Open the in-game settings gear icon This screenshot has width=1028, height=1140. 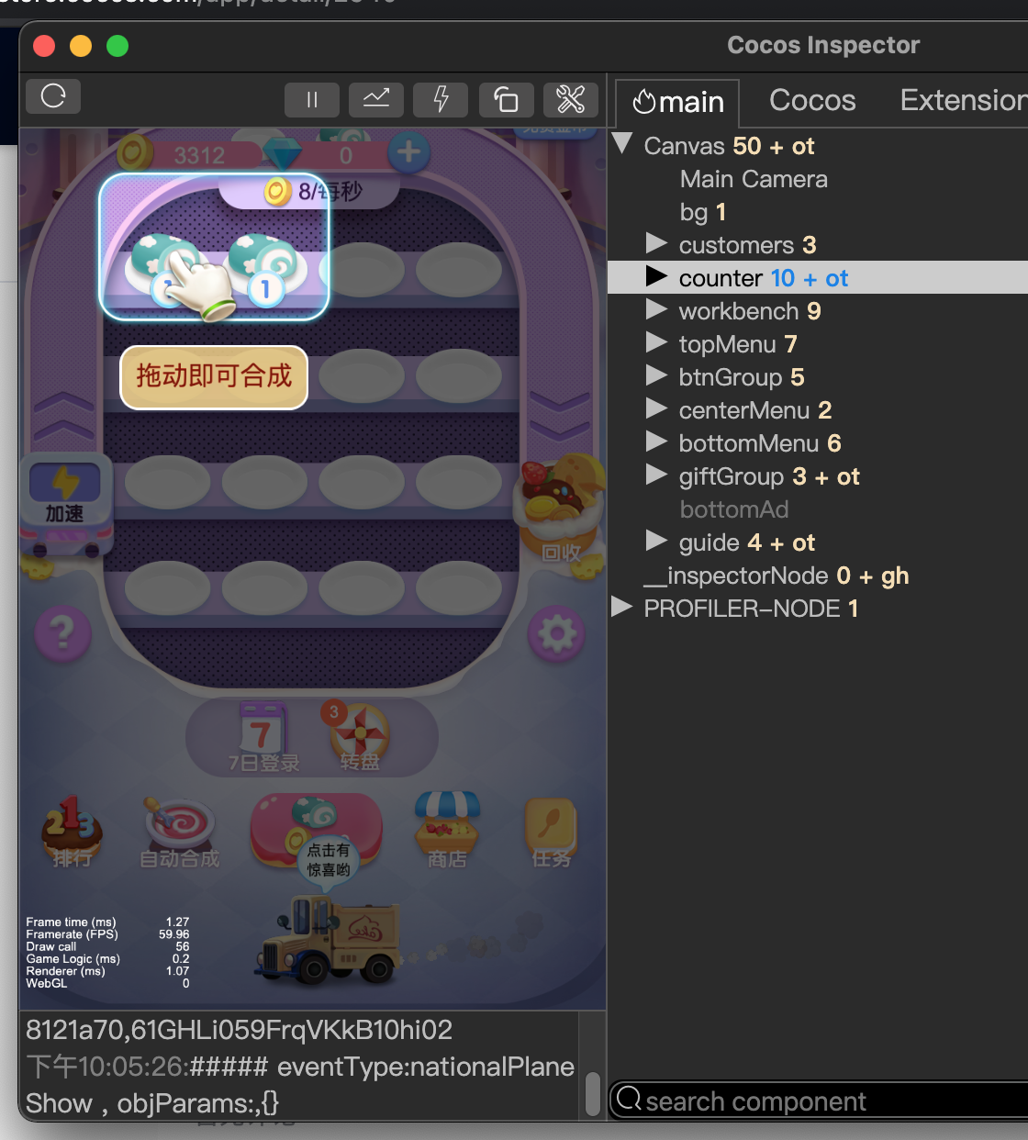(x=555, y=633)
